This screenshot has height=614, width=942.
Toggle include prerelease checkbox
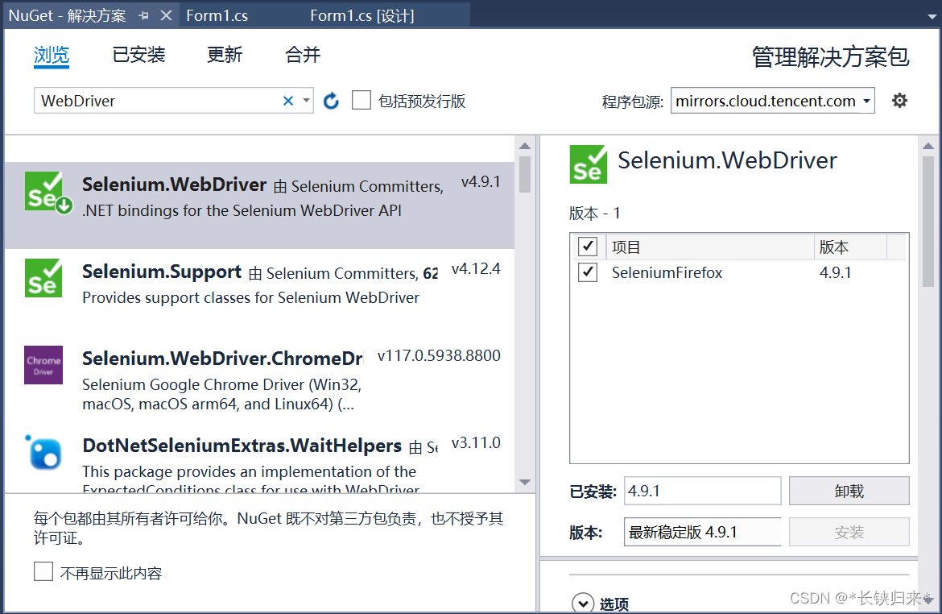[361, 101]
